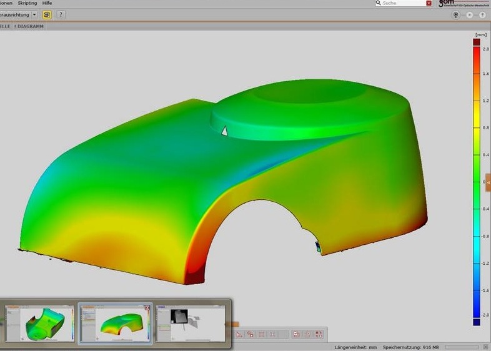Open the red search options dropdown

[429, 3]
